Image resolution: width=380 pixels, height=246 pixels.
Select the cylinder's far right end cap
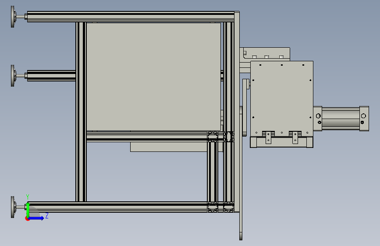point(364,119)
